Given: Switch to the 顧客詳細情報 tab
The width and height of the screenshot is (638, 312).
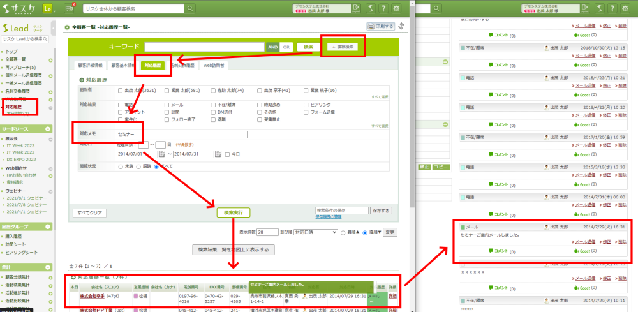Looking at the screenshot, I should (91, 65).
